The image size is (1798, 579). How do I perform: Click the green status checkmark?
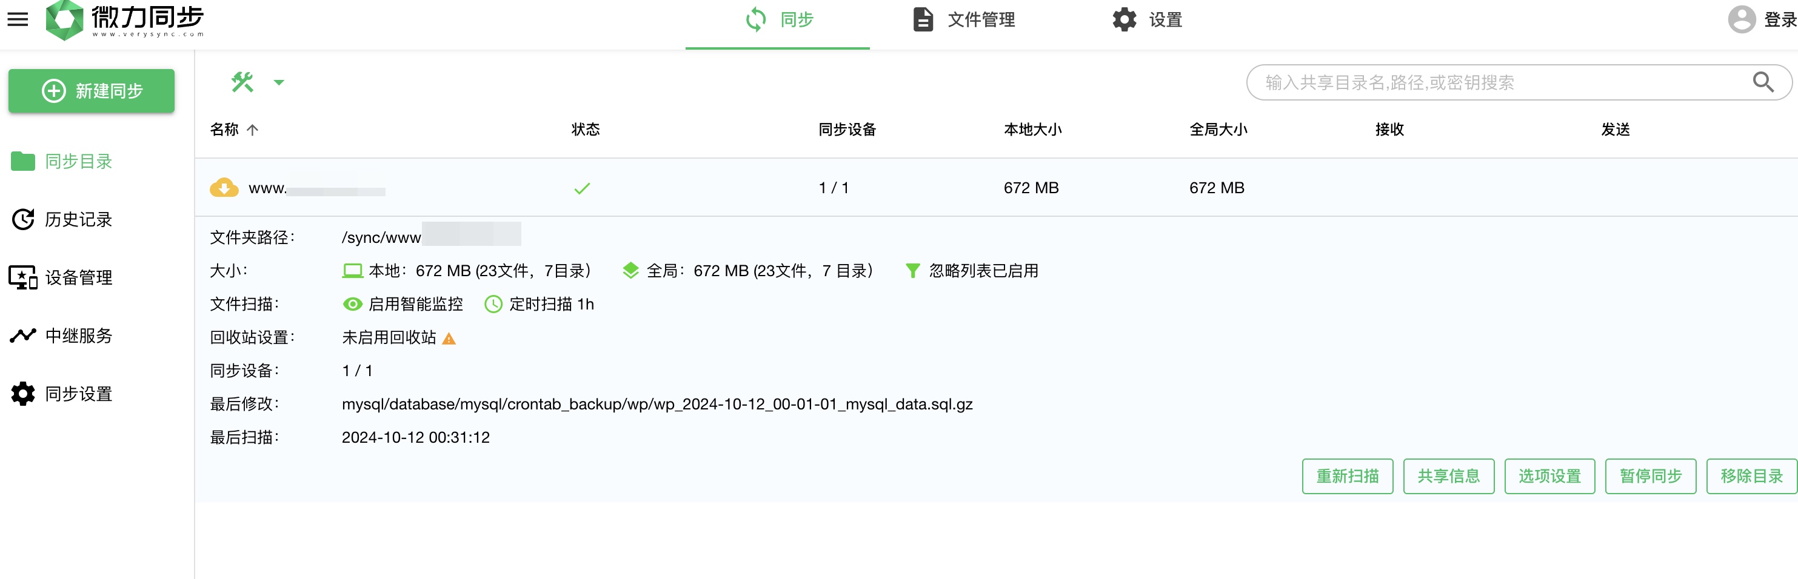(582, 188)
